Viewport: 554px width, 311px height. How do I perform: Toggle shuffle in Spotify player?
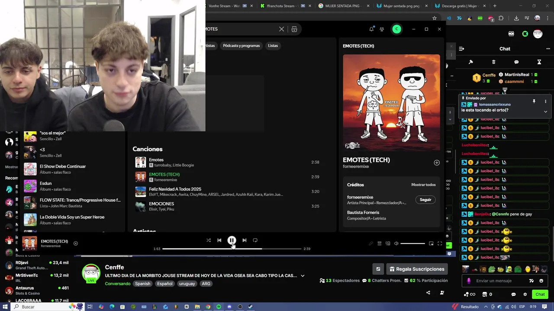[x=209, y=240]
